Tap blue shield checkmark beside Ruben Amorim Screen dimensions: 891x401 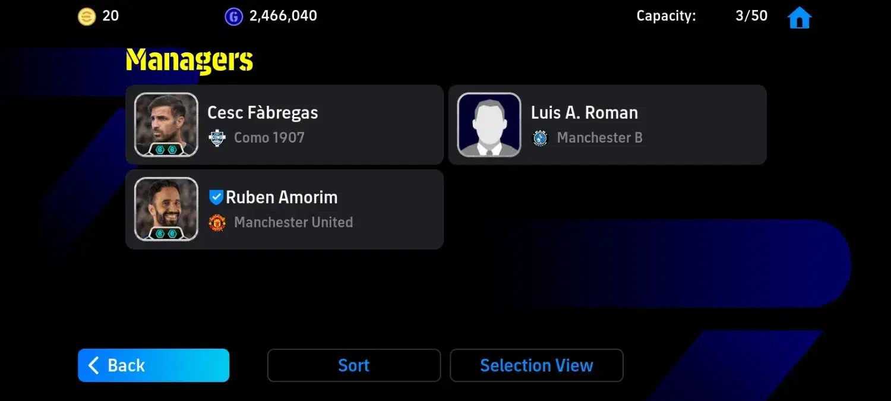[x=216, y=197]
